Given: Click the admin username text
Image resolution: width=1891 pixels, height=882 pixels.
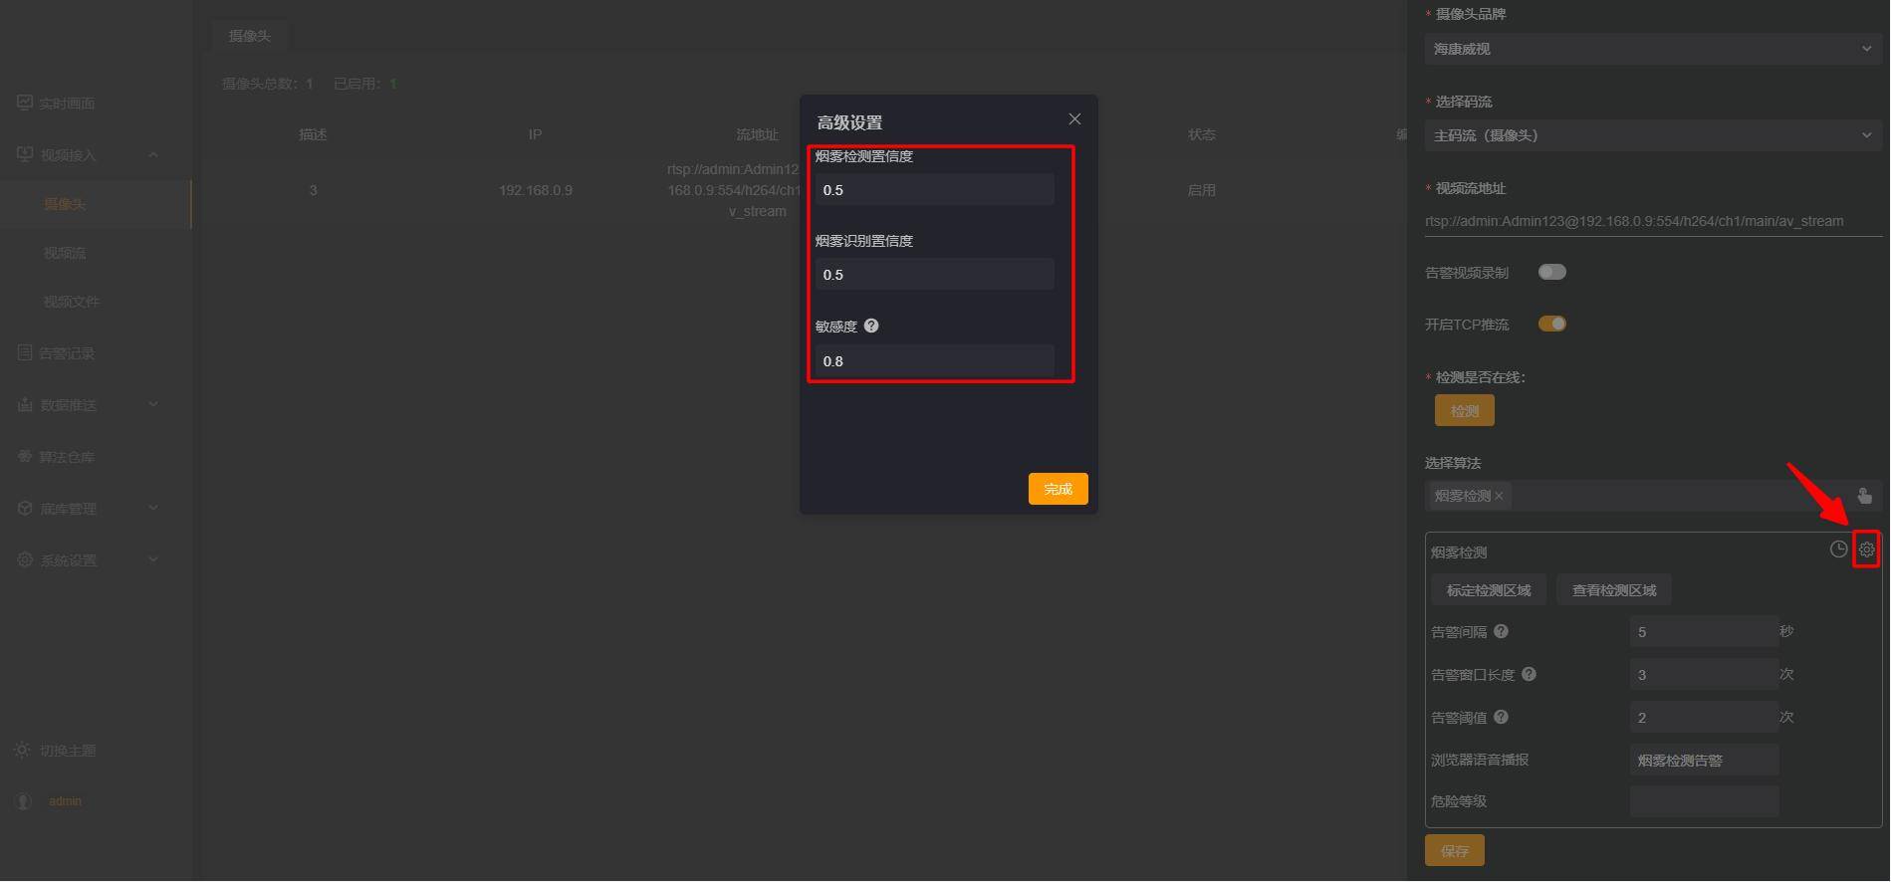Looking at the screenshot, I should tap(65, 801).
